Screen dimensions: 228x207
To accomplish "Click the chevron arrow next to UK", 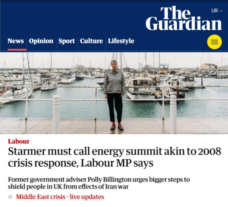I will pyautogui.click(x=221, y=11).
